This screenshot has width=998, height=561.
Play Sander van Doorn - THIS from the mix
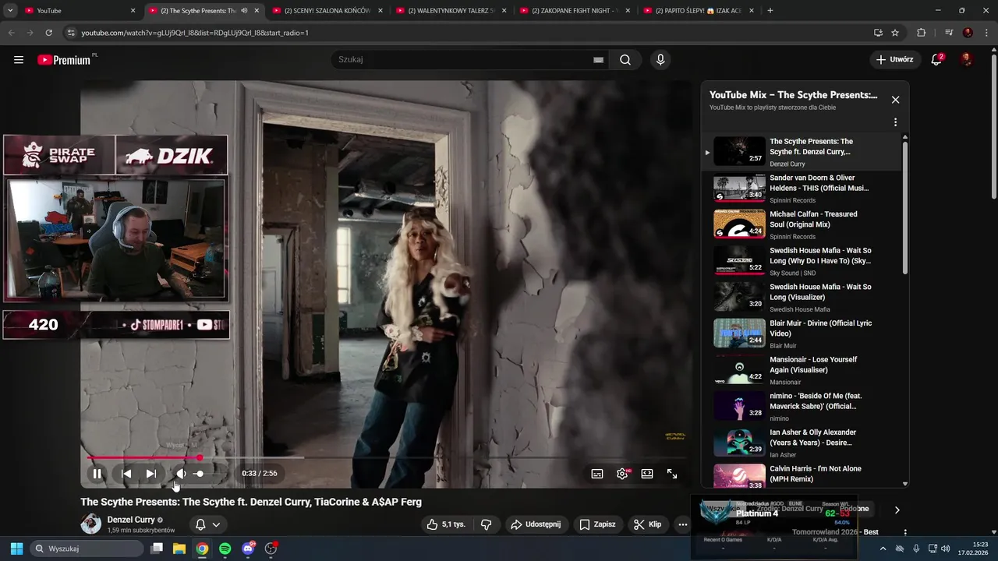click(x=803, y=189)
